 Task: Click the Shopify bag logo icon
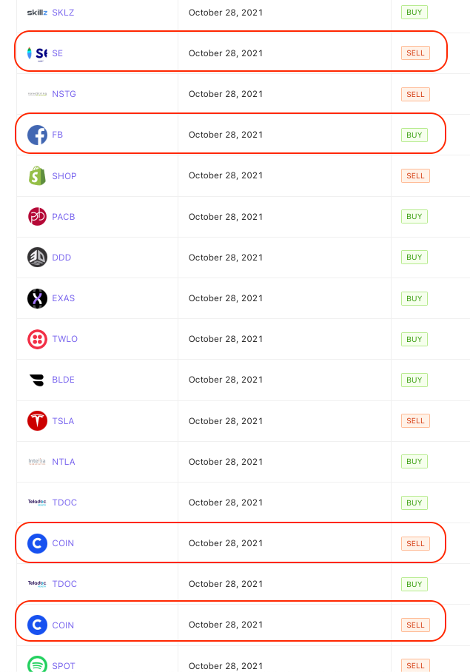37,175
